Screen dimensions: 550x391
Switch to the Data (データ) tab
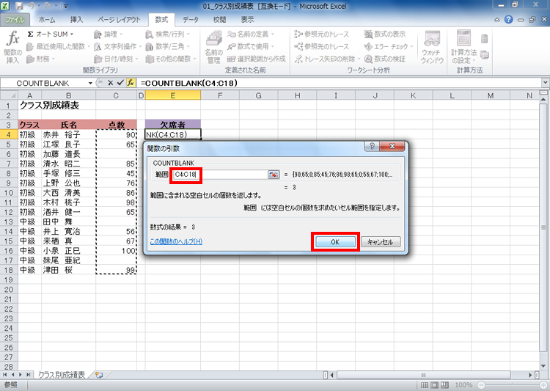pos(191,20)
